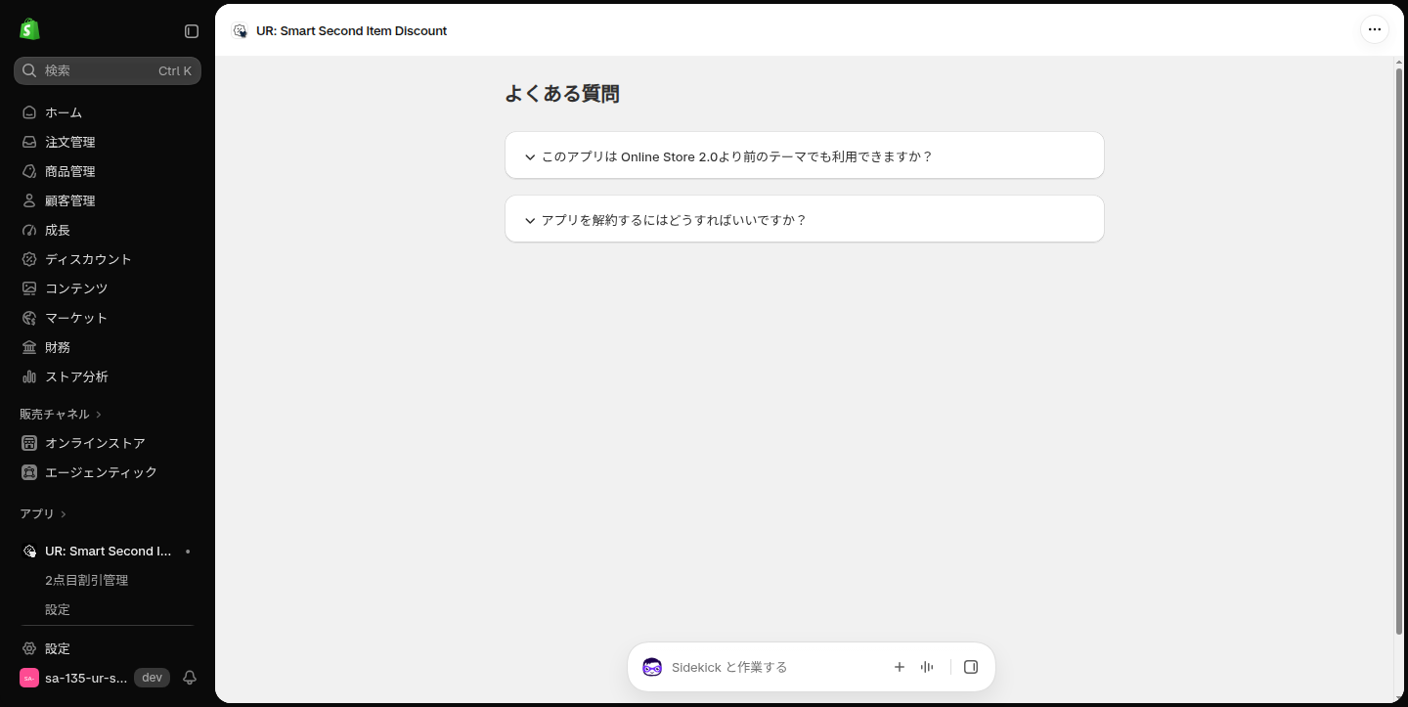Click the よくある質問 heading

(x=562, y=94)
